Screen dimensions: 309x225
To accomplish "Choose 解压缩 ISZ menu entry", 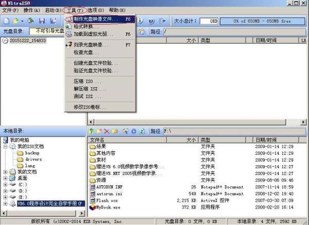I will [100, 89].
